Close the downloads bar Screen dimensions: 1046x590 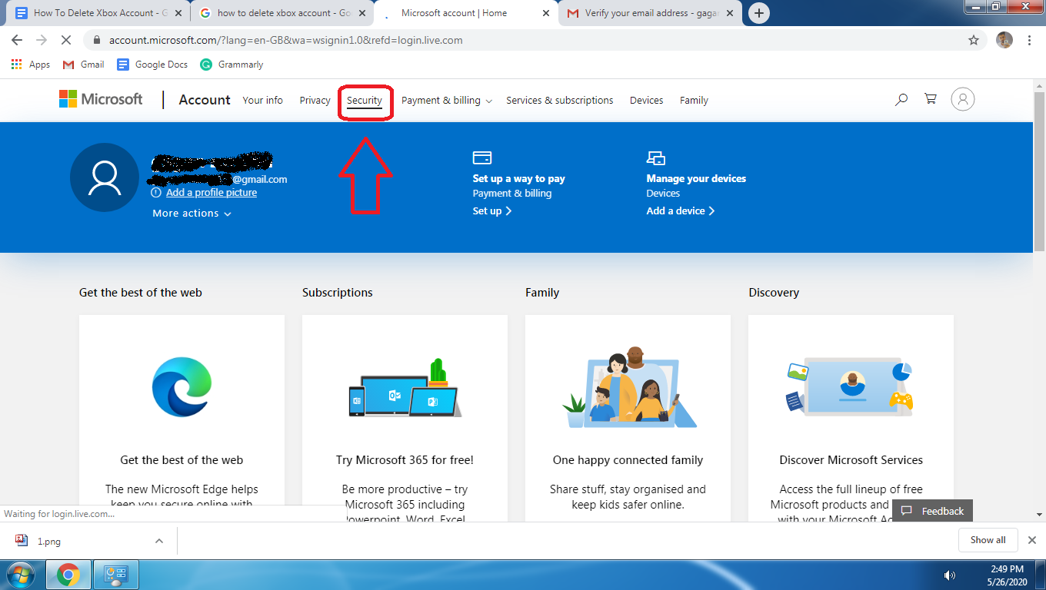click(1032, 540)
